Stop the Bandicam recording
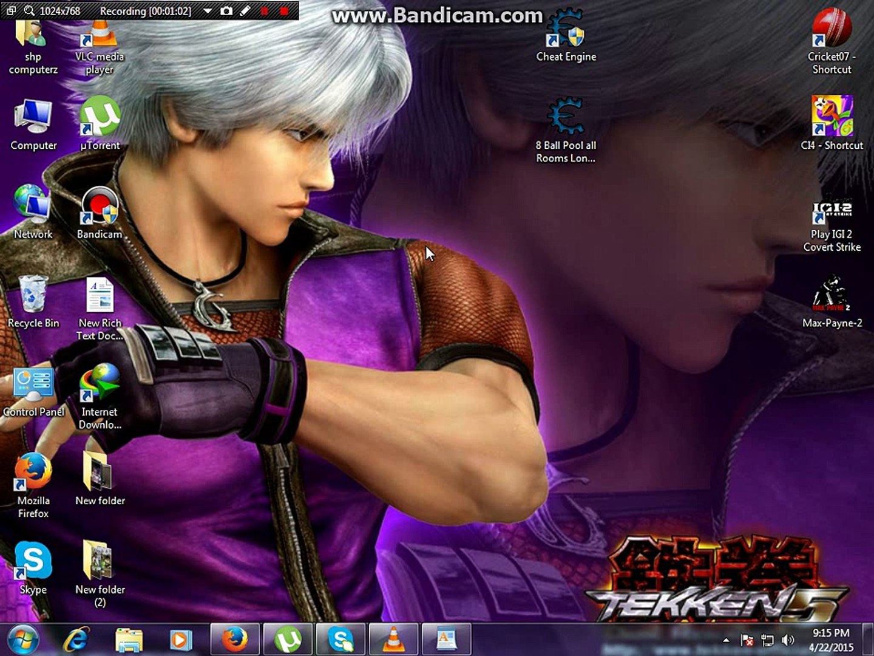This screenshot has height=656, width=874. coord(284,10)
